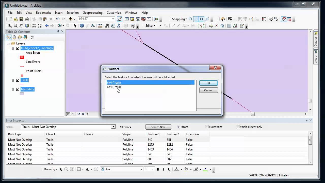Image resolution: width=325 pixels, height=183 pixels.
Task: Click the boundary layer color swatch
Action: [22, 94]
